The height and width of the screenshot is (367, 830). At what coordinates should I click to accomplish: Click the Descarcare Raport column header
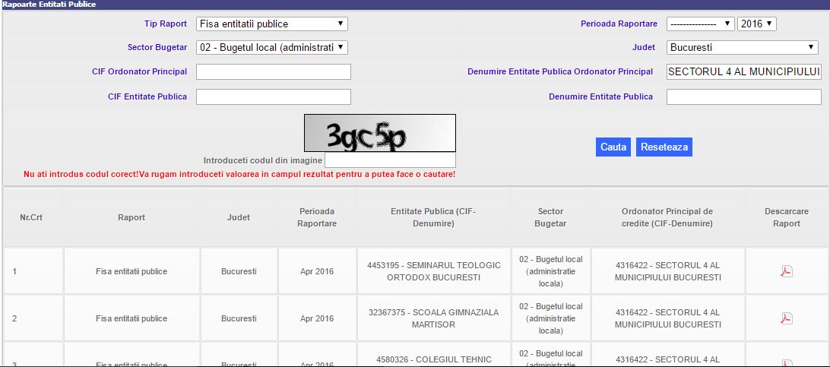coord(787,217)
